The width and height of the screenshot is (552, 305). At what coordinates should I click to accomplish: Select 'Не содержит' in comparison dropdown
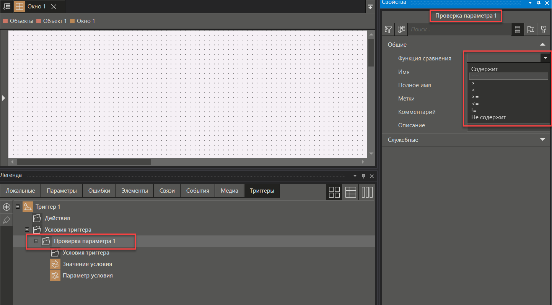[488, 117]
